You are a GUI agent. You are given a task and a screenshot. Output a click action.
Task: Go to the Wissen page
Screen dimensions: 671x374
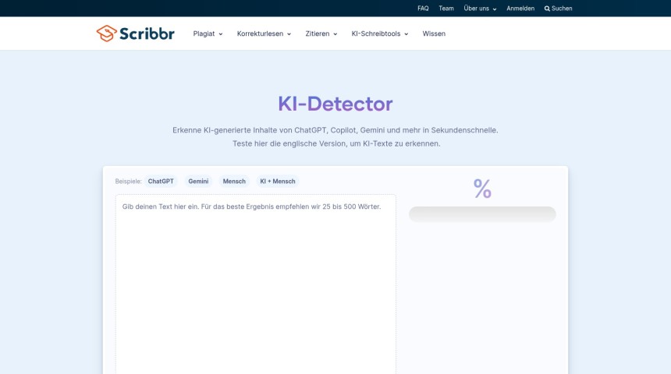tap(434, 34)
